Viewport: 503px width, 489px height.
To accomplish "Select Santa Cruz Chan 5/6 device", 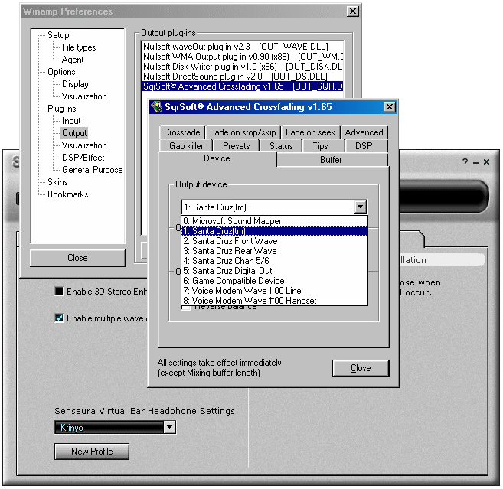I will pyautogui.click(x=274, y=261).
